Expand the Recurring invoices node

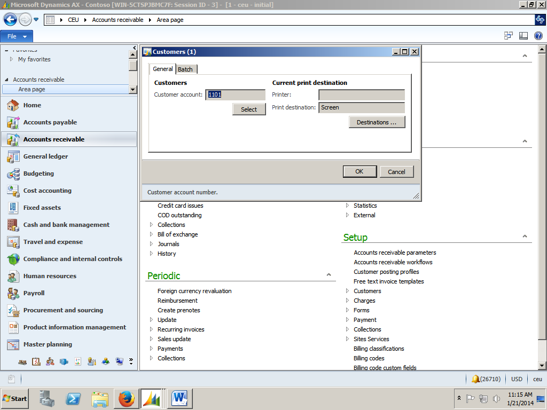click(152, 329)
